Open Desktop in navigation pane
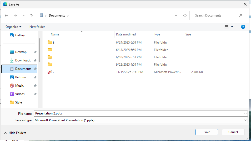Image resolution: width=251 pixels, height=141 pixels. pos(18,52)
